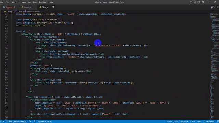
Task: Open the Go menu
Action: (29, 2)
